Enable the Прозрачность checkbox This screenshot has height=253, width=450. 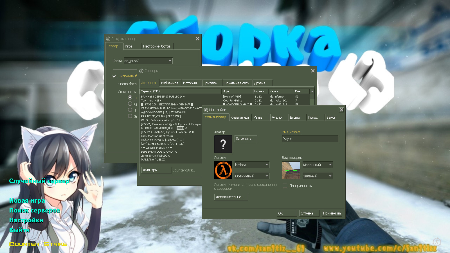pos(285,186)
